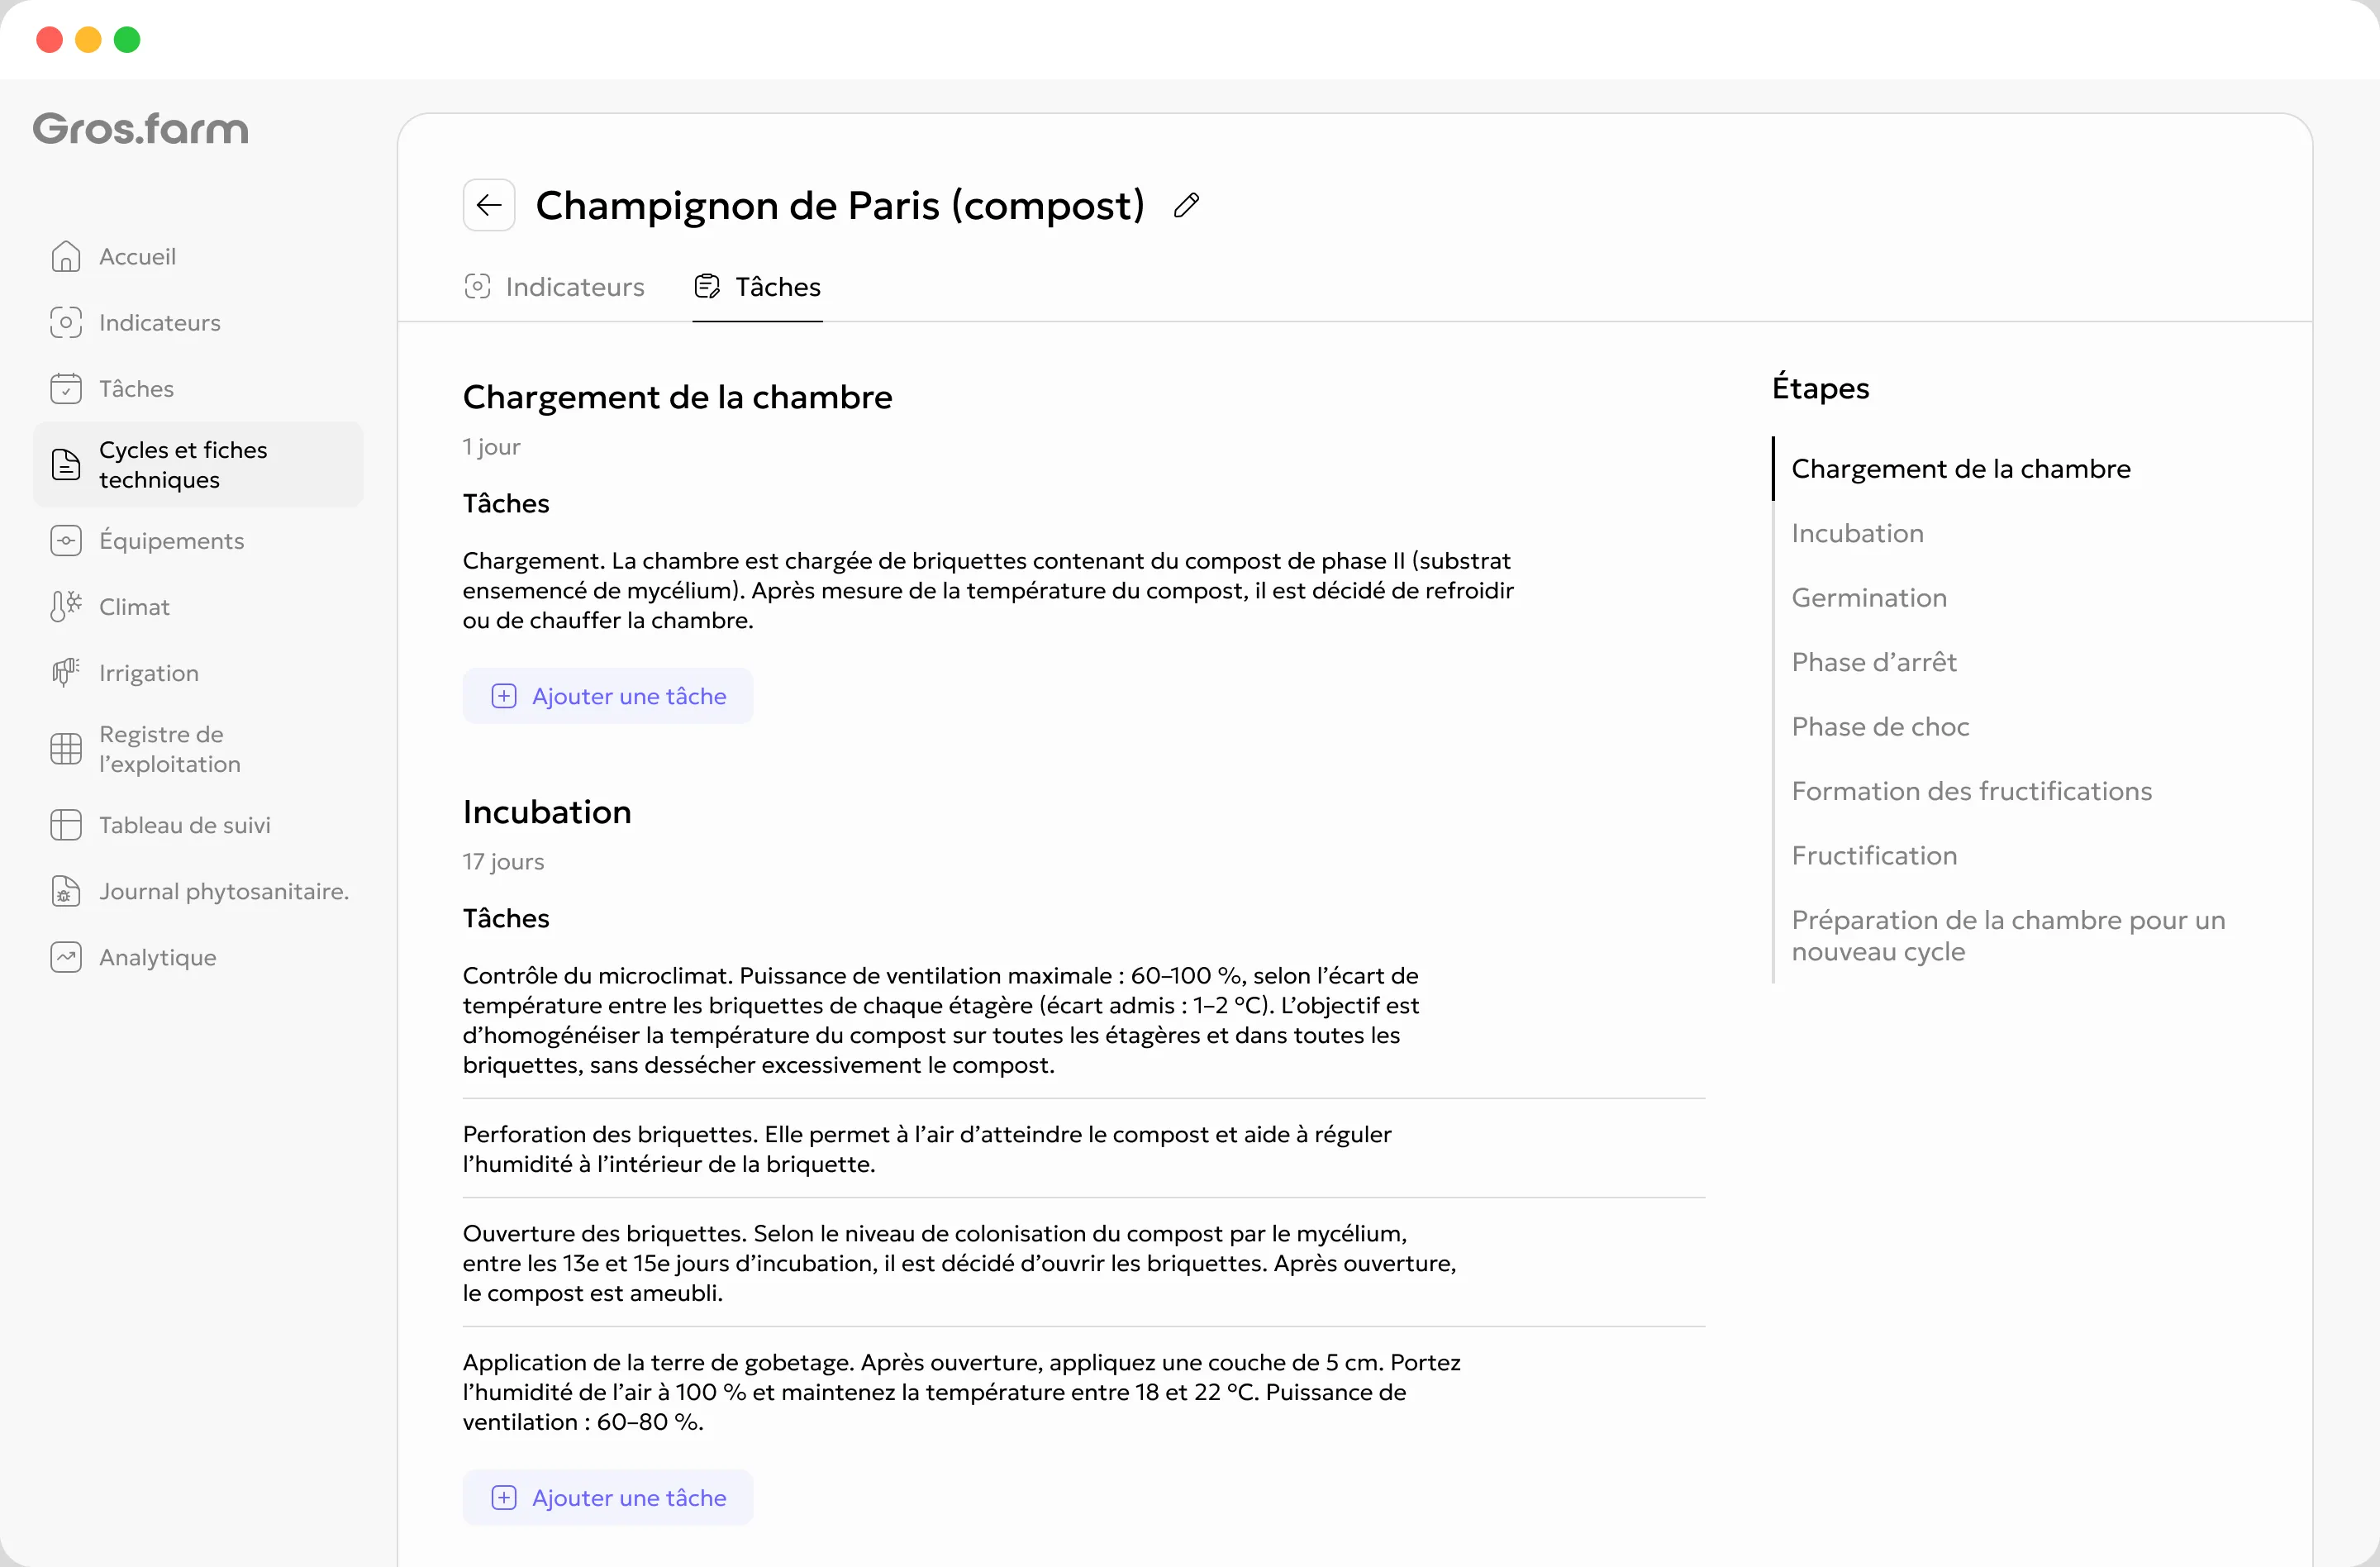
Task: Open Accueil home icon in sidebar
Action: coord(66,256)
